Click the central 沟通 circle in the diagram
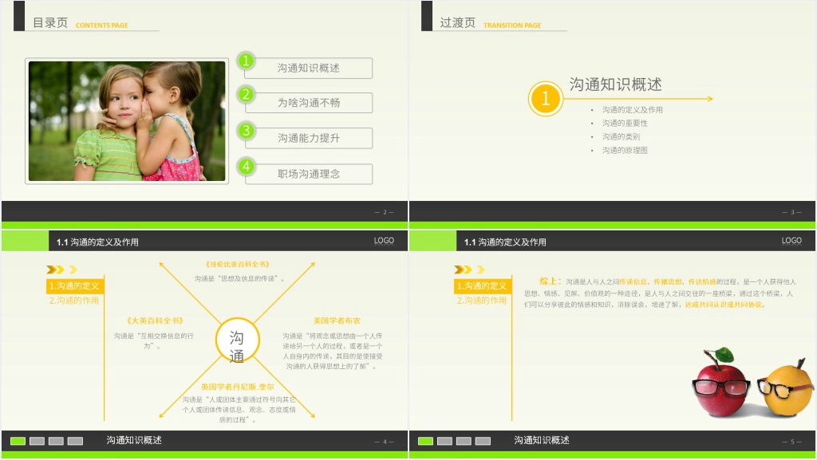This screenshot has width=817, height=460. [238, 345]
